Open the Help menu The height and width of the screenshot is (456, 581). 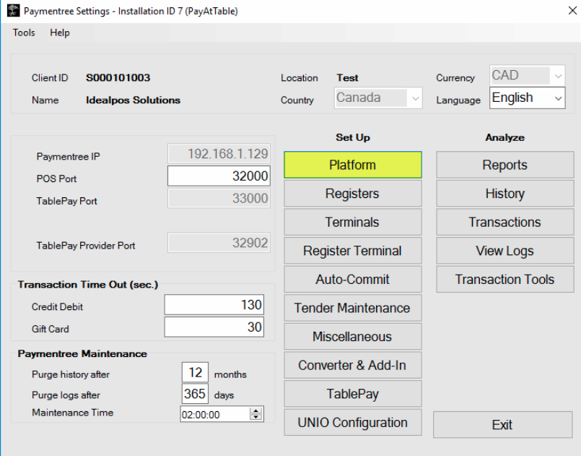tap(60, 33)
